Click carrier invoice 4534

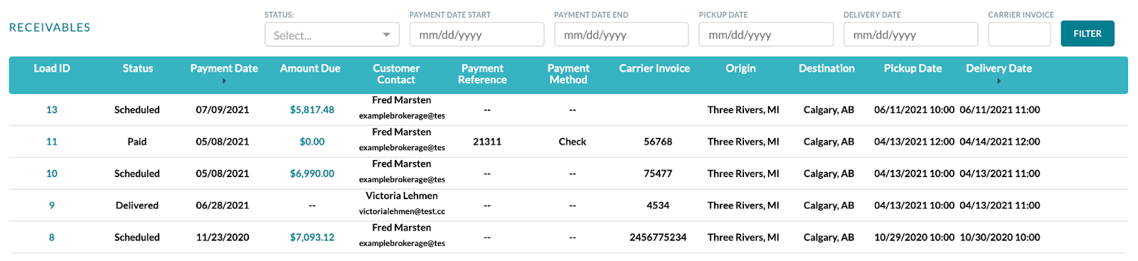click(x=658, y=206)
